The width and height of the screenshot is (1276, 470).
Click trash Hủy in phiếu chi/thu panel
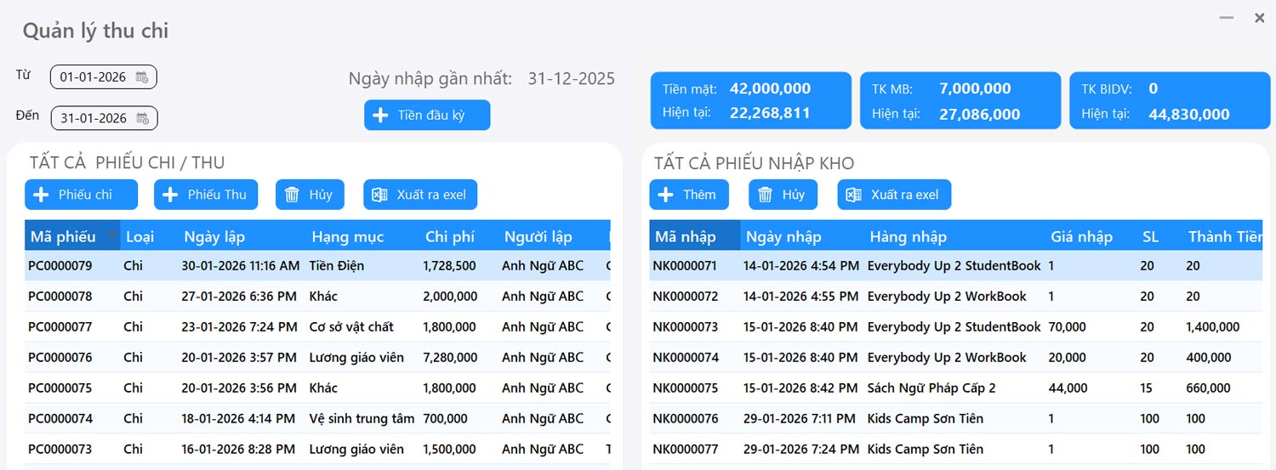click(310, 195)
